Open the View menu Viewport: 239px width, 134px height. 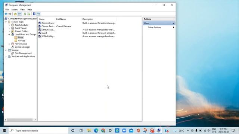click(22, 10)
